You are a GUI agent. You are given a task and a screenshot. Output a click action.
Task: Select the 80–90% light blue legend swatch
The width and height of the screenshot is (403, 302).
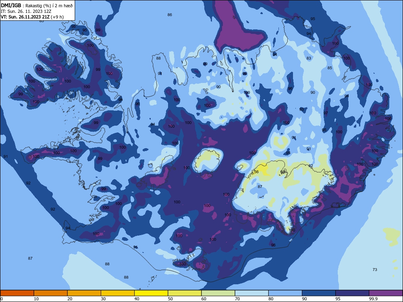click(x=285, y=293)
